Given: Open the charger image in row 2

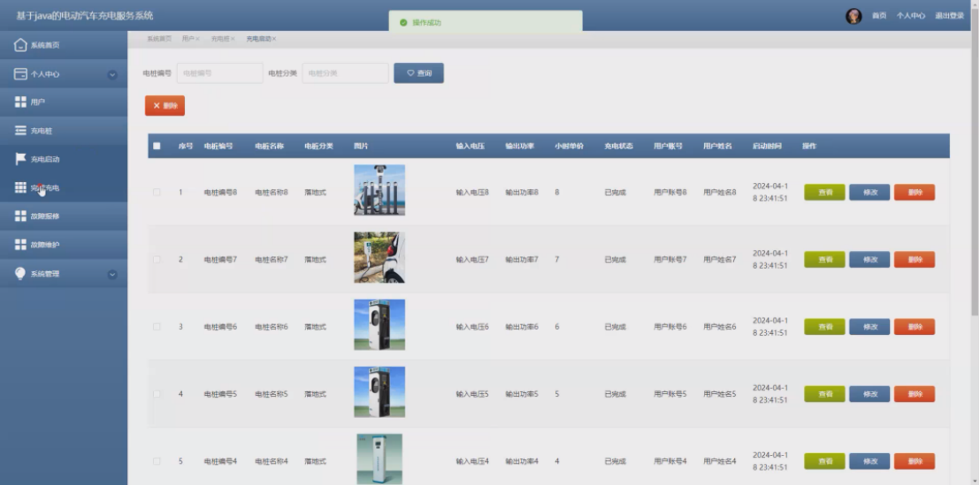Looking at the screenshot, I should point(379,258).
